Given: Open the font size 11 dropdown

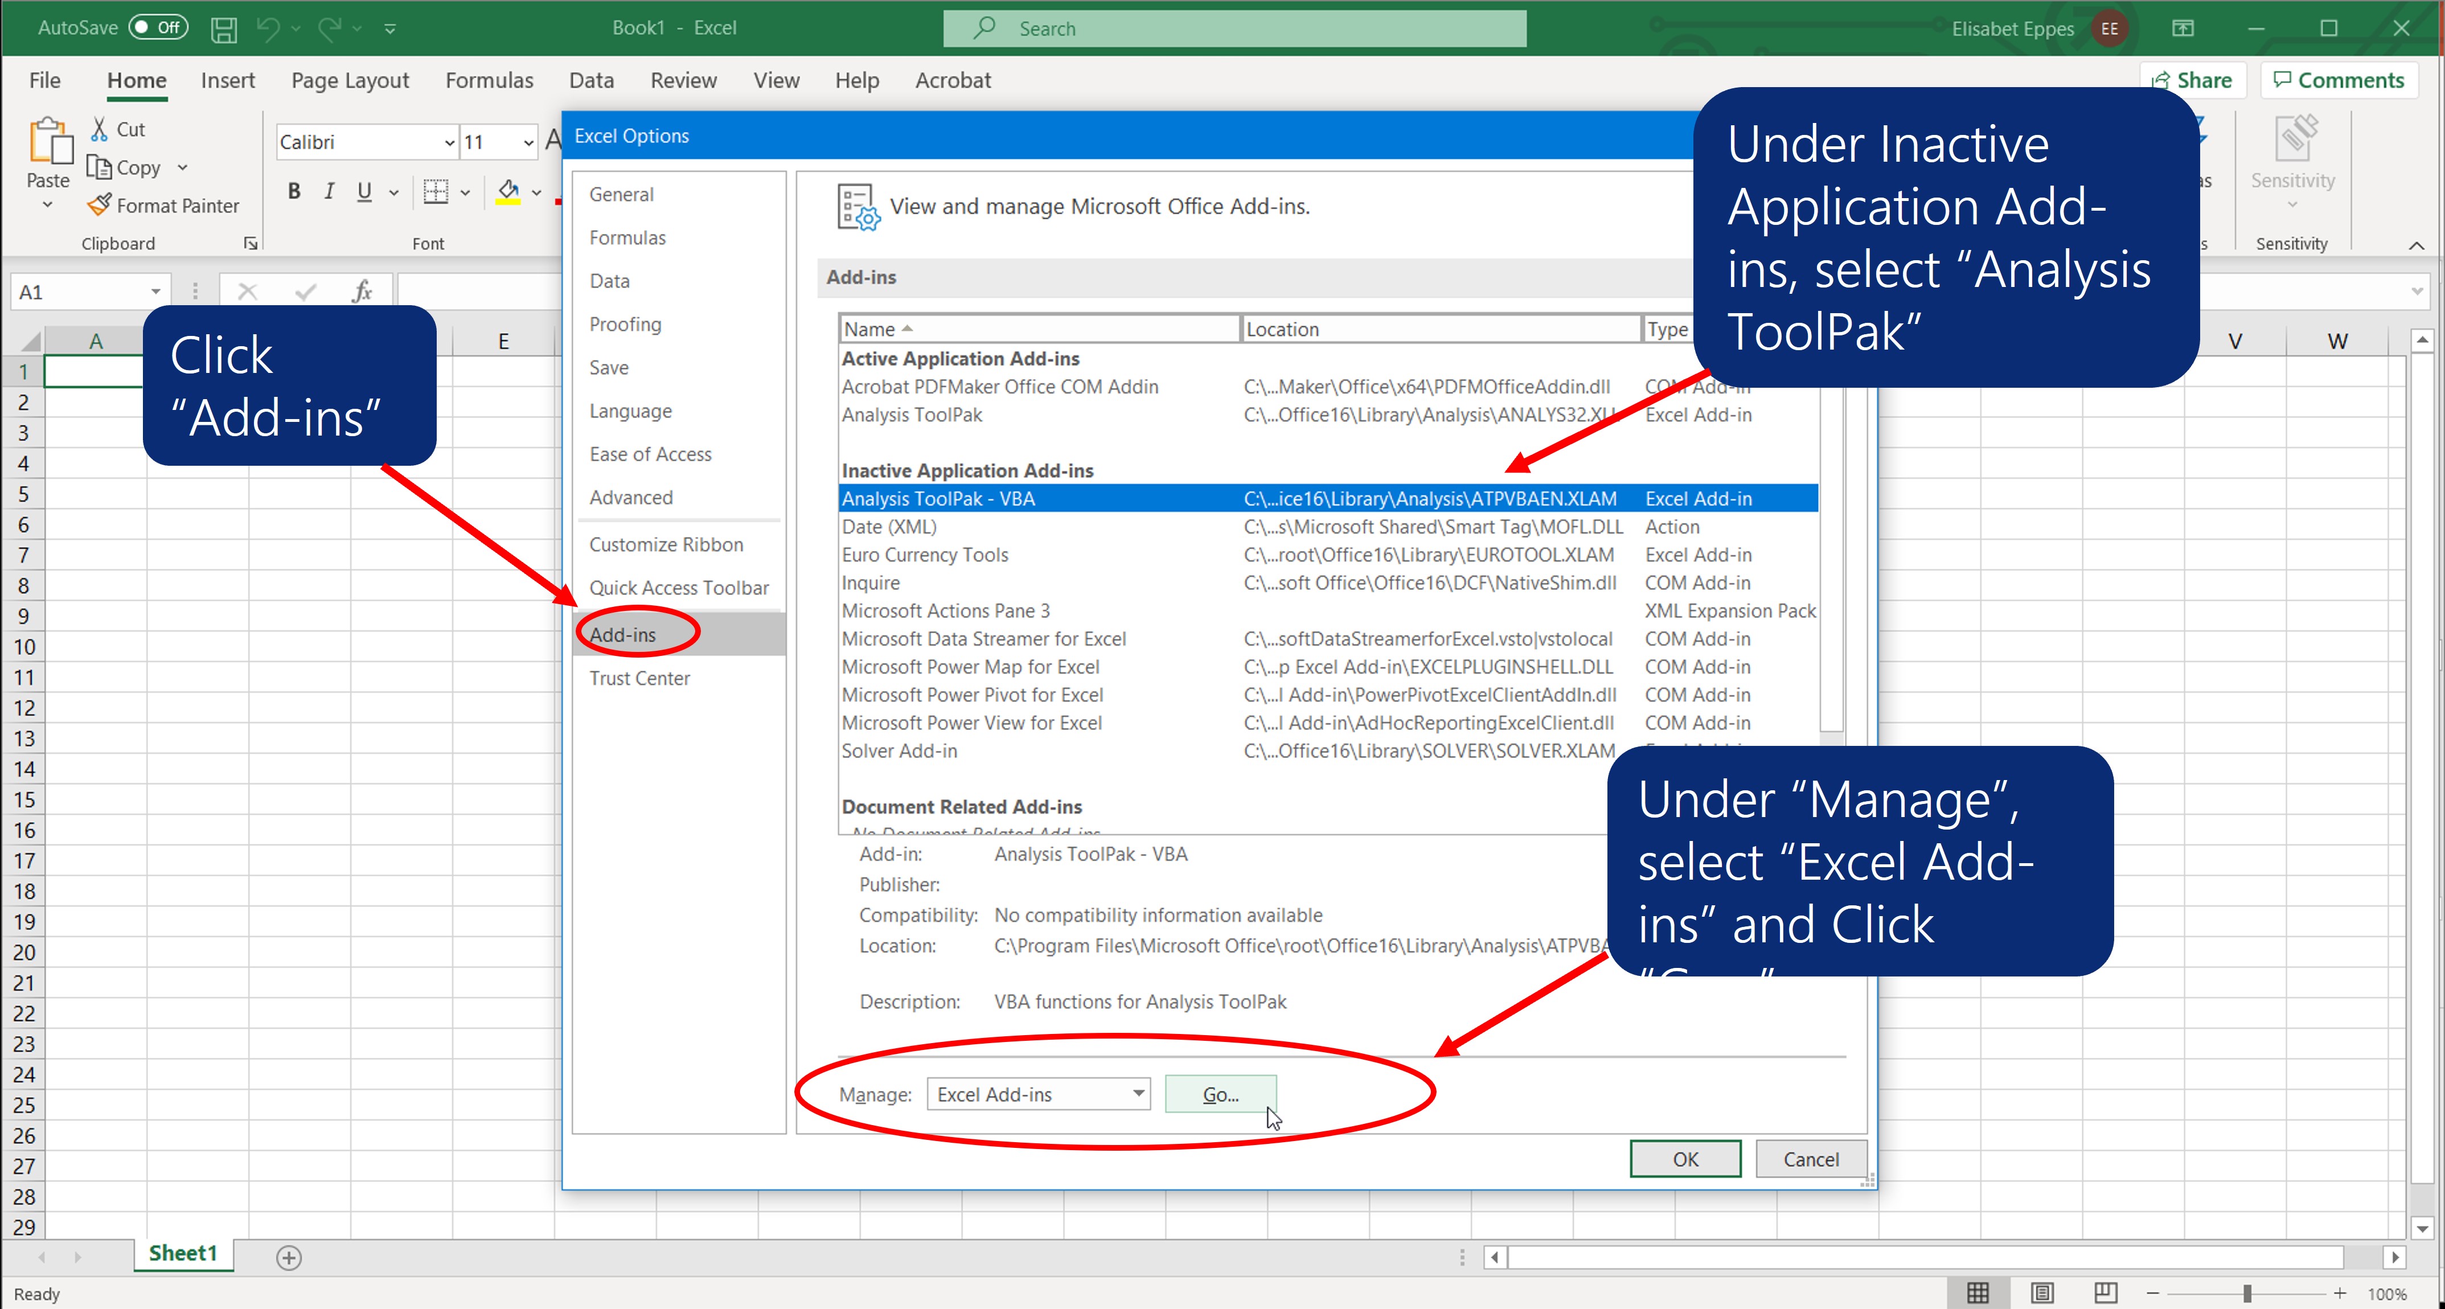Looking at the screenshot, I should click(x=528, y=142).
